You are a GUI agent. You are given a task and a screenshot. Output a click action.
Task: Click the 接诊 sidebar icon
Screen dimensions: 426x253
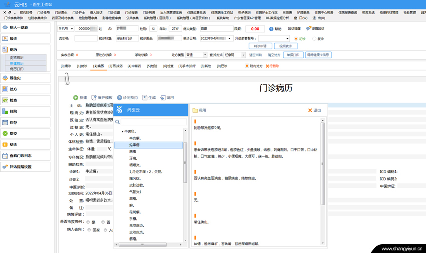(x=5, y=39)
